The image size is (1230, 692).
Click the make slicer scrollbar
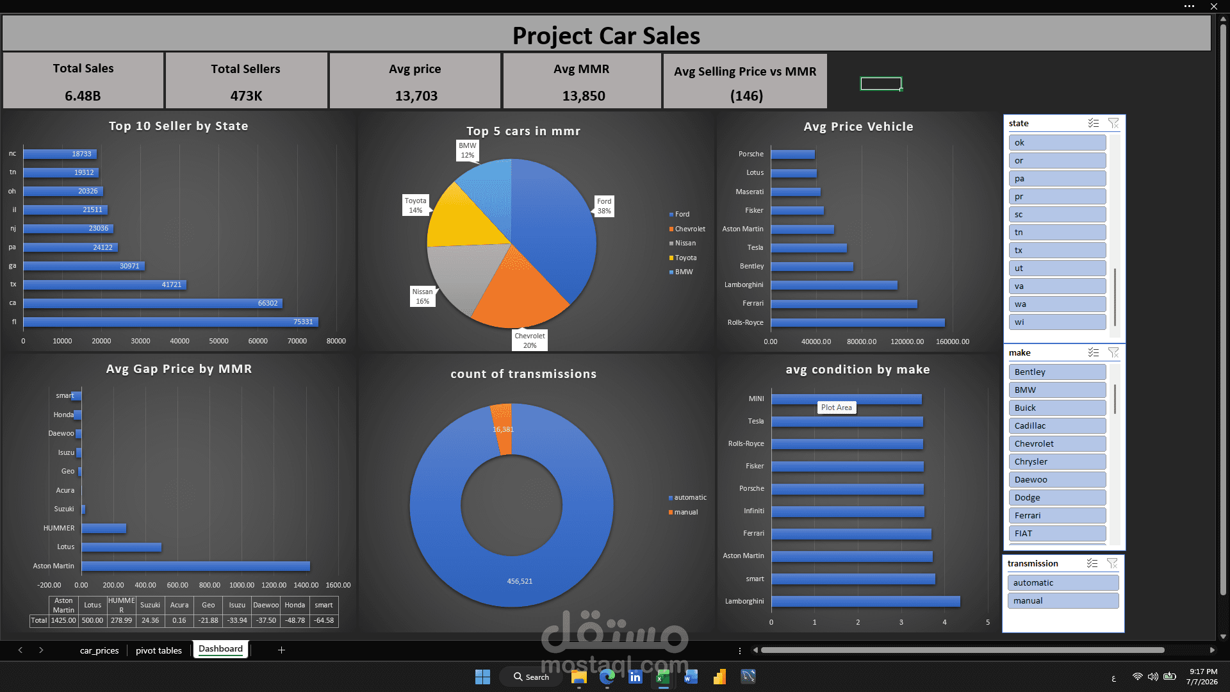click(x=1115, y=399)
